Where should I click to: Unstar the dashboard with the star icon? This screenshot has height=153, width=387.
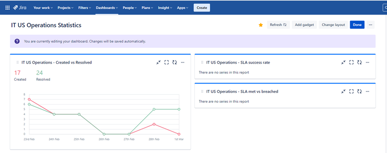coord(261,25)
